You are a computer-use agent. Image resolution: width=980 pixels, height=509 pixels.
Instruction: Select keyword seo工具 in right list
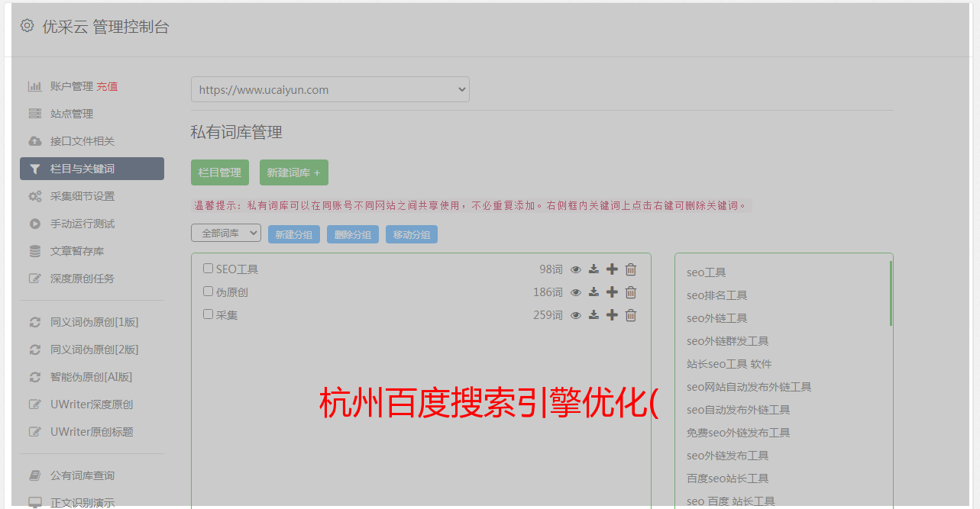pyautogui.click(x=706, y=272)
